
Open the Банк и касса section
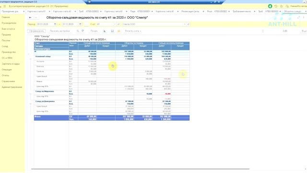point(8,29)
